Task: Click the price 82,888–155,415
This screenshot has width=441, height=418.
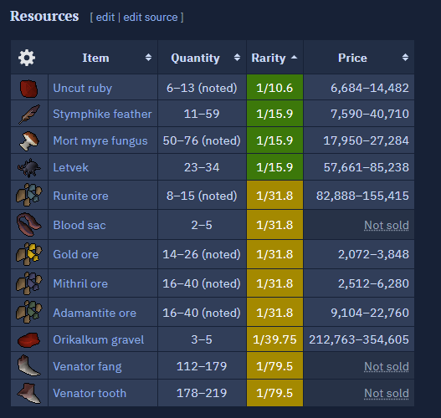Action: coord(362,196)
